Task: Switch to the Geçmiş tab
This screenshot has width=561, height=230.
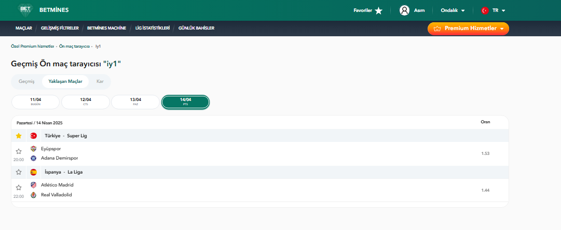Action: (26, 81)
